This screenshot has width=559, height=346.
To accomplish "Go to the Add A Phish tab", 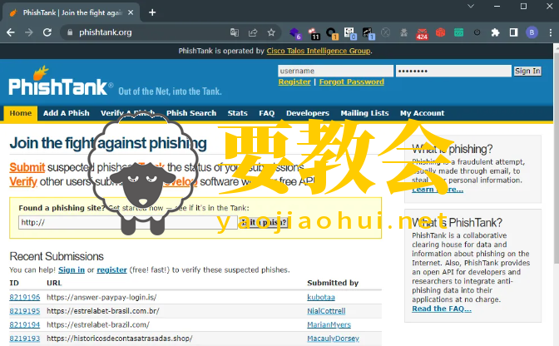I will (x=67, y=113).
